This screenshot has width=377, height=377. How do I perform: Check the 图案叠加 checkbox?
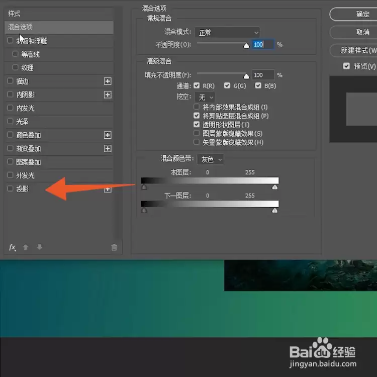[x=10, y=161]
